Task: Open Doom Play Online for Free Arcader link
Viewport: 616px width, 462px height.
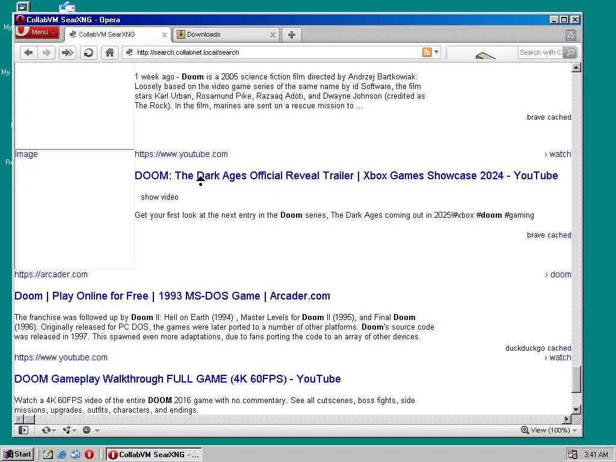Action: (172, 296)
